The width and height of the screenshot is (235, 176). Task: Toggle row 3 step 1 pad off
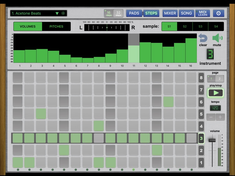coord(18,138)
